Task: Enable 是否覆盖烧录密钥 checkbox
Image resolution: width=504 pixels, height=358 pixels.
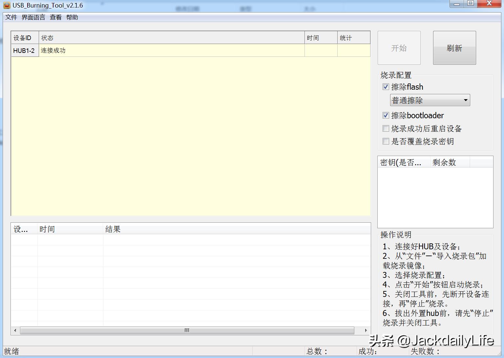Action: 386,142
